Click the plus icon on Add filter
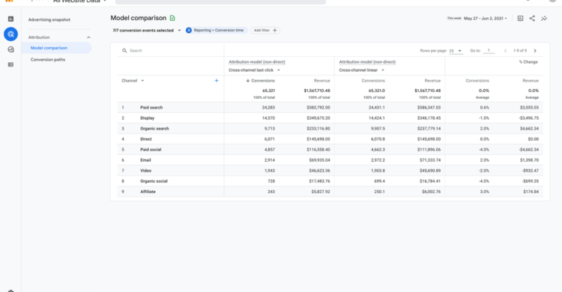 tap(275, 31)
